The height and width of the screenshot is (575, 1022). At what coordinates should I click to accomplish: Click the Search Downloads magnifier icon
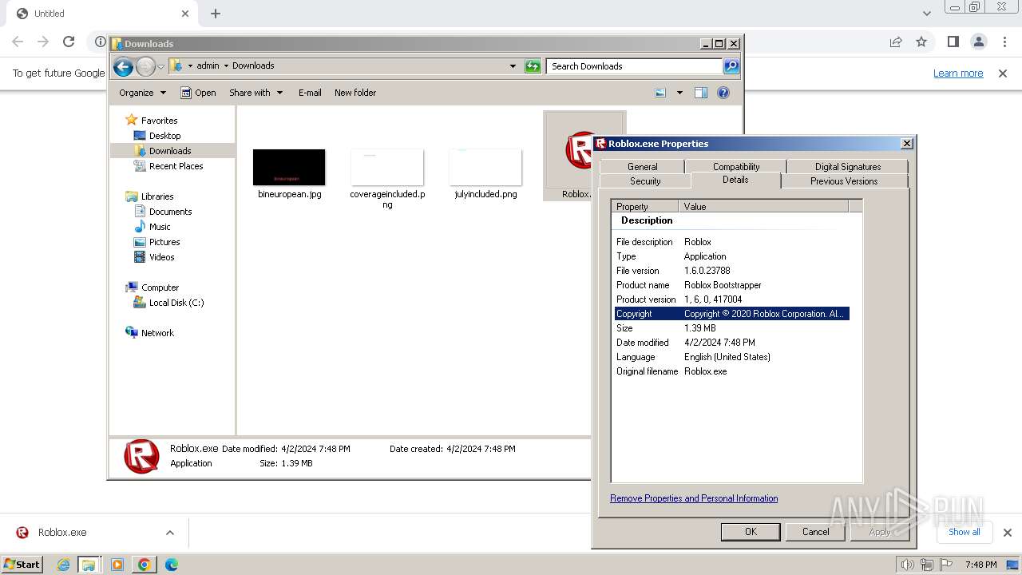[x=731, y=66]
